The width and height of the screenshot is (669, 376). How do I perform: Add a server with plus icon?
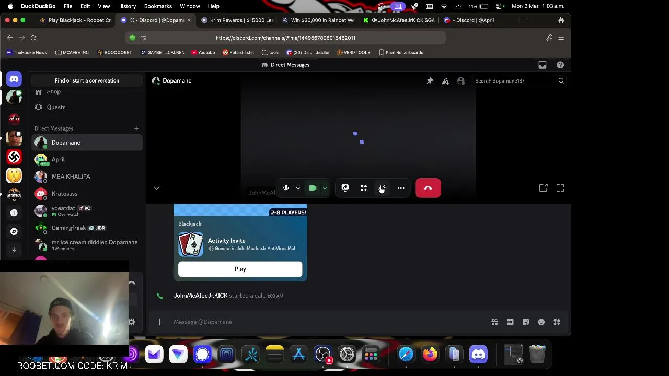click(14, 213)
